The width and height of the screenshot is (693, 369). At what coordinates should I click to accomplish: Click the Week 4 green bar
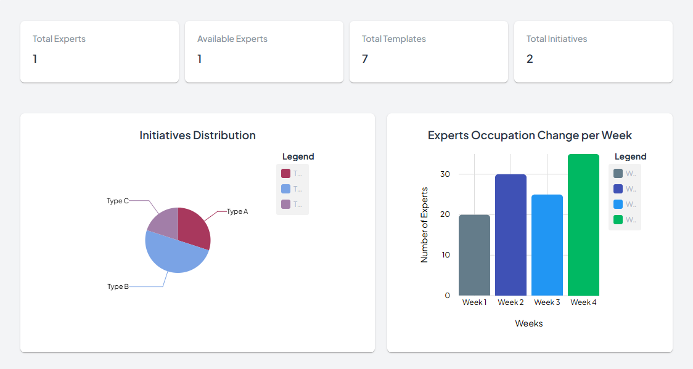coord(583,225)
